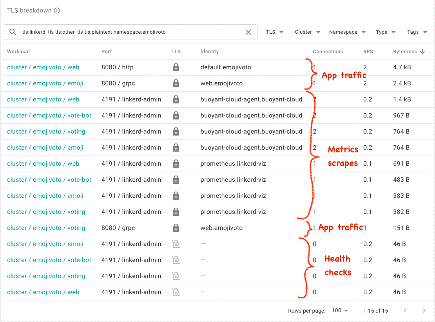Click lock icon in default.emojivoto row

click(x=176, y=67)
